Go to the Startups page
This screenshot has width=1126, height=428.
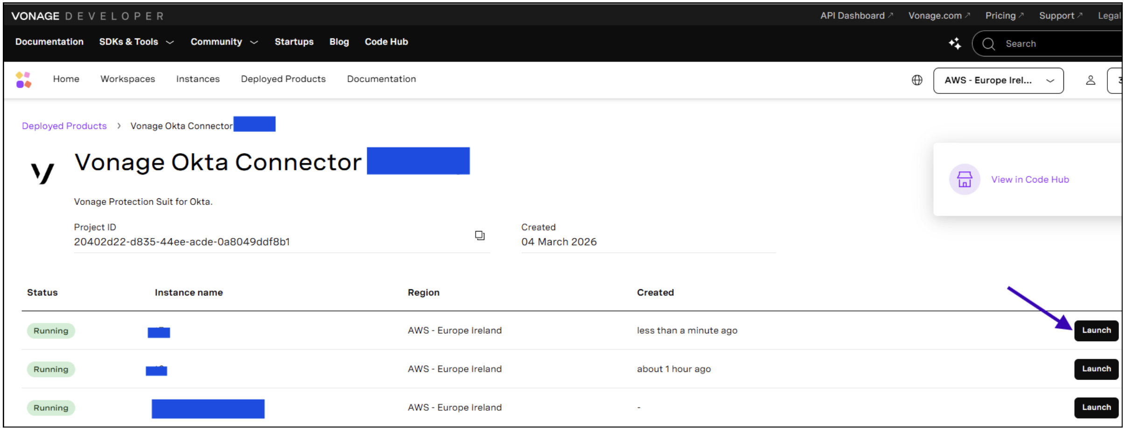[294, 42]
